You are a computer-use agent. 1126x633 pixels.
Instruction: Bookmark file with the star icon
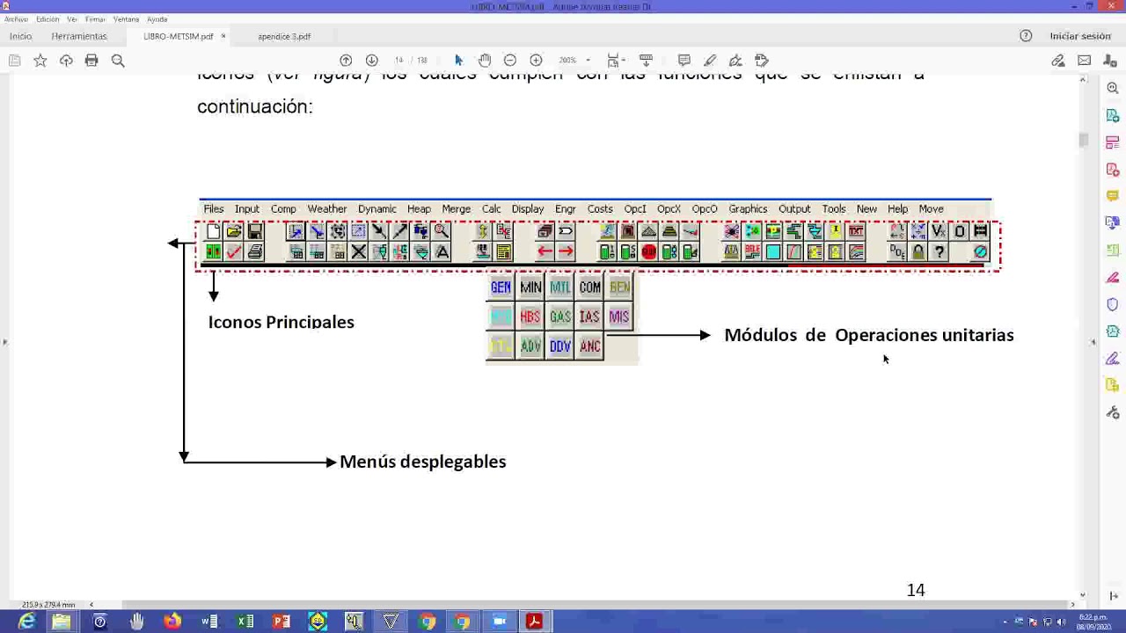(40, 60)
